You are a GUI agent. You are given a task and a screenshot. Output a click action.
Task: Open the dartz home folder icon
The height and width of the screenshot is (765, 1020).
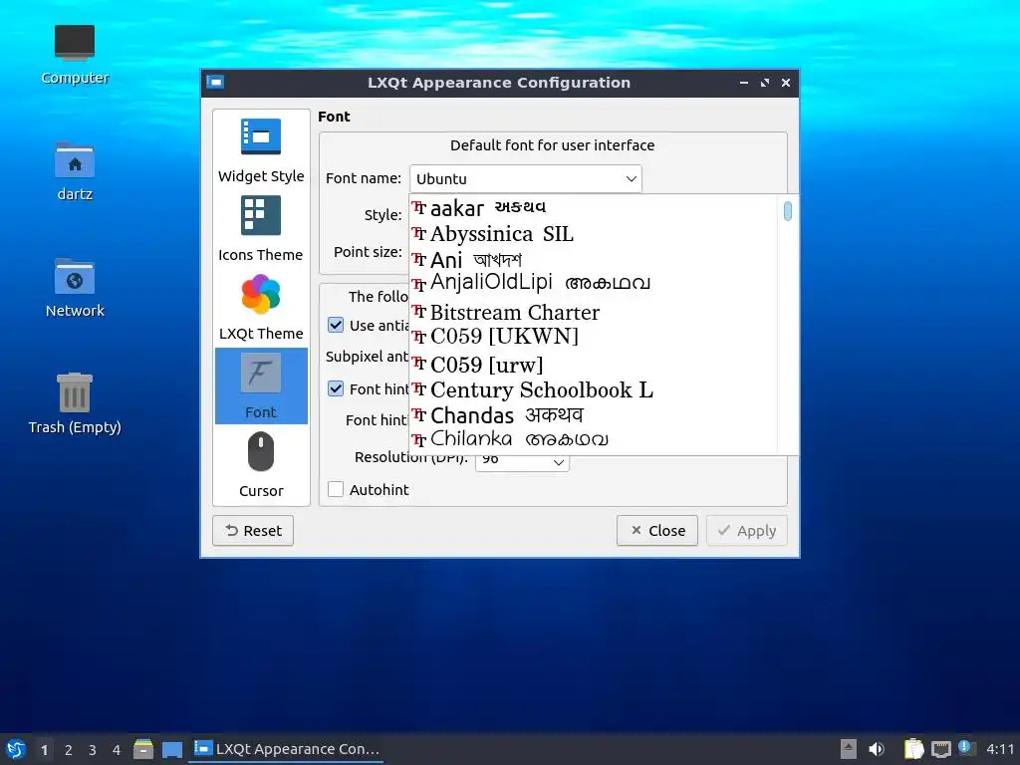tap(75, 171)
